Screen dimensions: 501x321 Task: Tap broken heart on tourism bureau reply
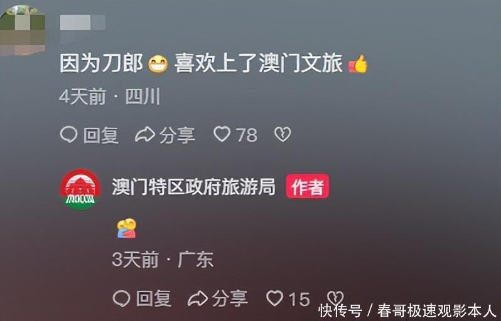coord(335,298)
